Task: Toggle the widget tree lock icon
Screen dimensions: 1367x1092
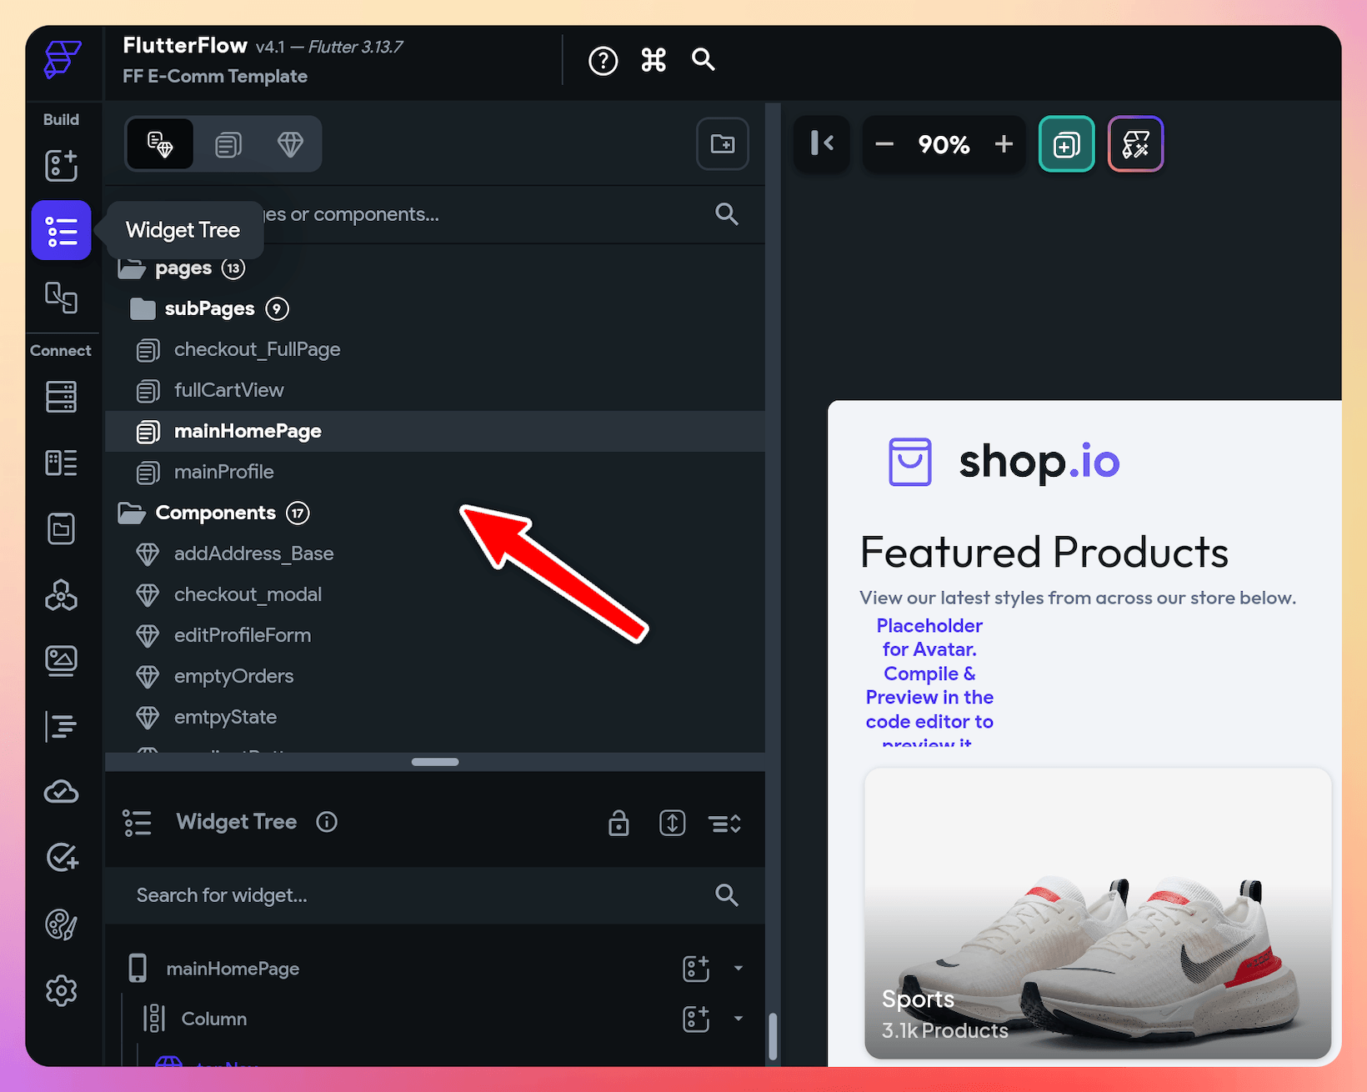Action: click(x=618, y=823)
